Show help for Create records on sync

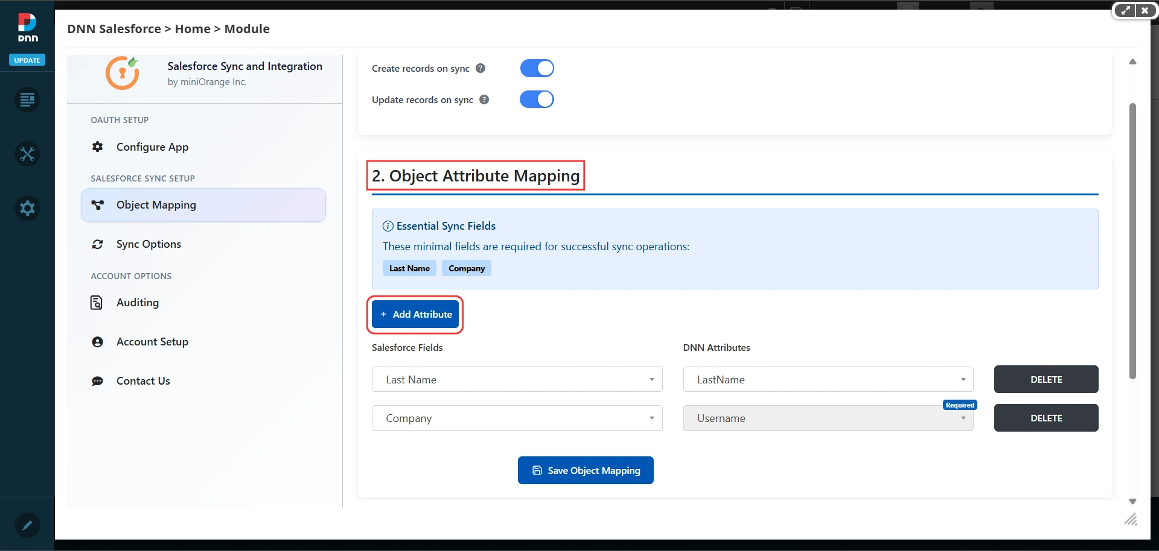coord(481,68)
